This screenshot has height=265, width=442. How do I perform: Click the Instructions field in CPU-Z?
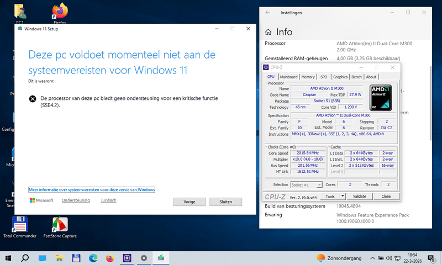[x=344, y=136]
